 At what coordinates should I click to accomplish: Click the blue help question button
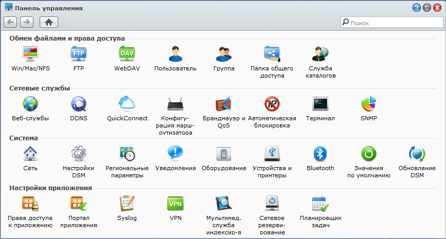416,8
